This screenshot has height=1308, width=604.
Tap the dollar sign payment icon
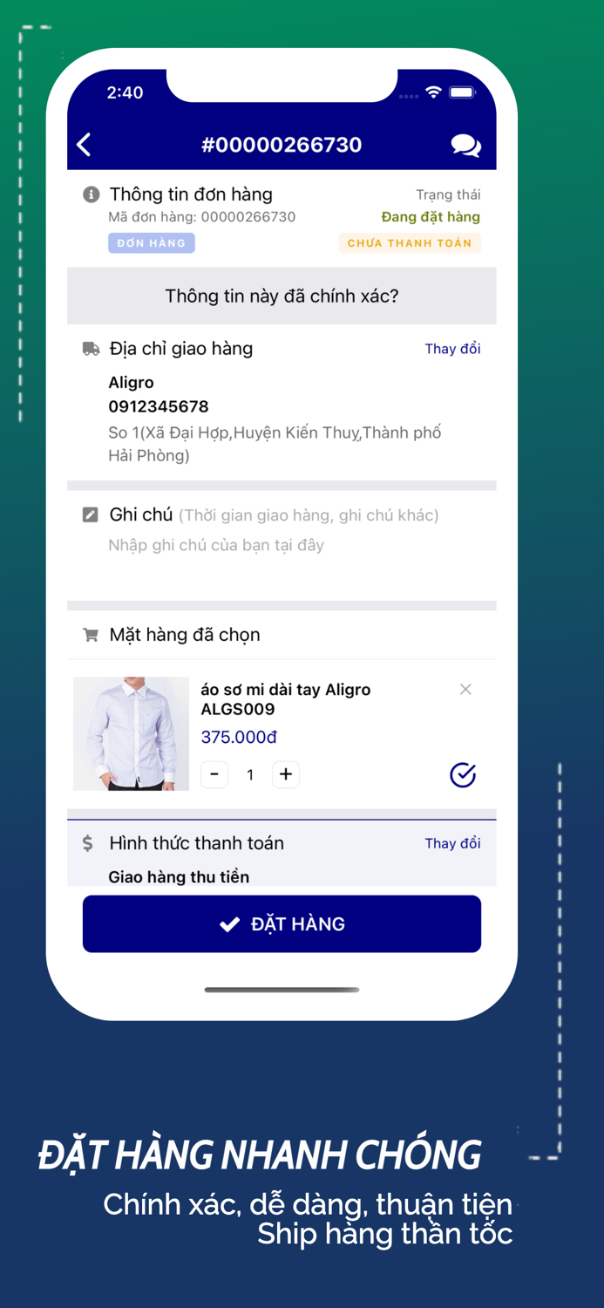[x=87, y=843]
